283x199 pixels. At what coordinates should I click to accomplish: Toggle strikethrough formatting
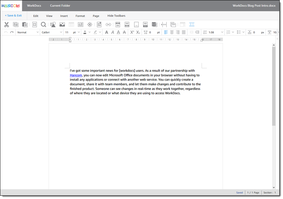tap(124, 32)
